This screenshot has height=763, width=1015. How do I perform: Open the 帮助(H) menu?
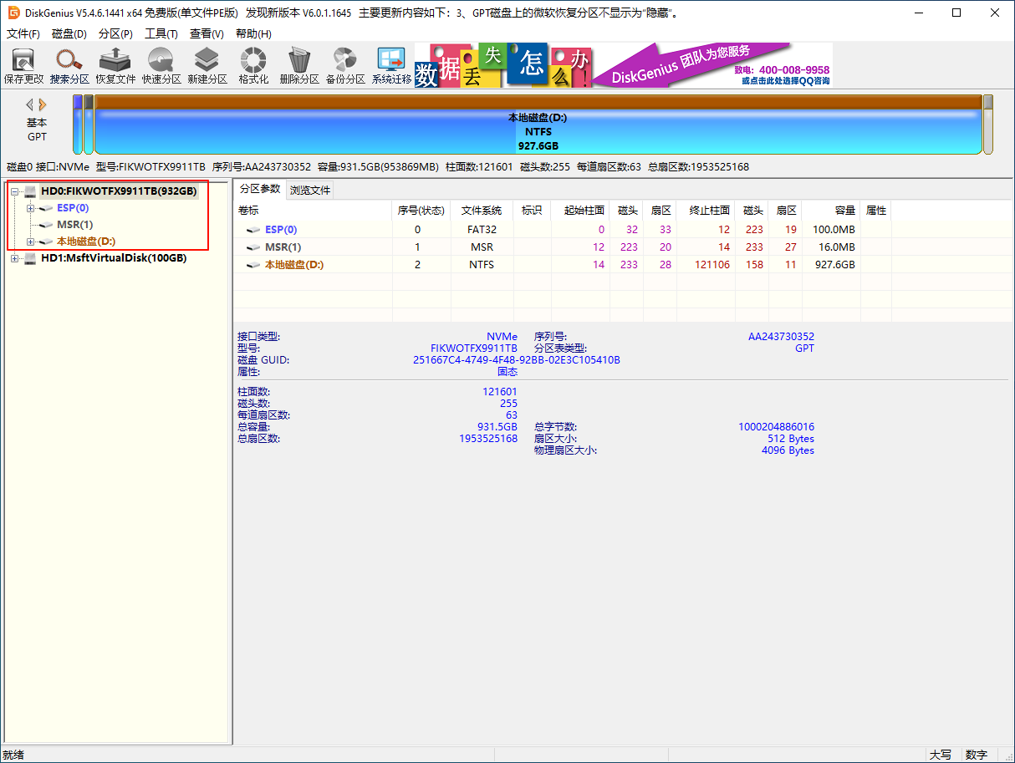click(253, 34)
